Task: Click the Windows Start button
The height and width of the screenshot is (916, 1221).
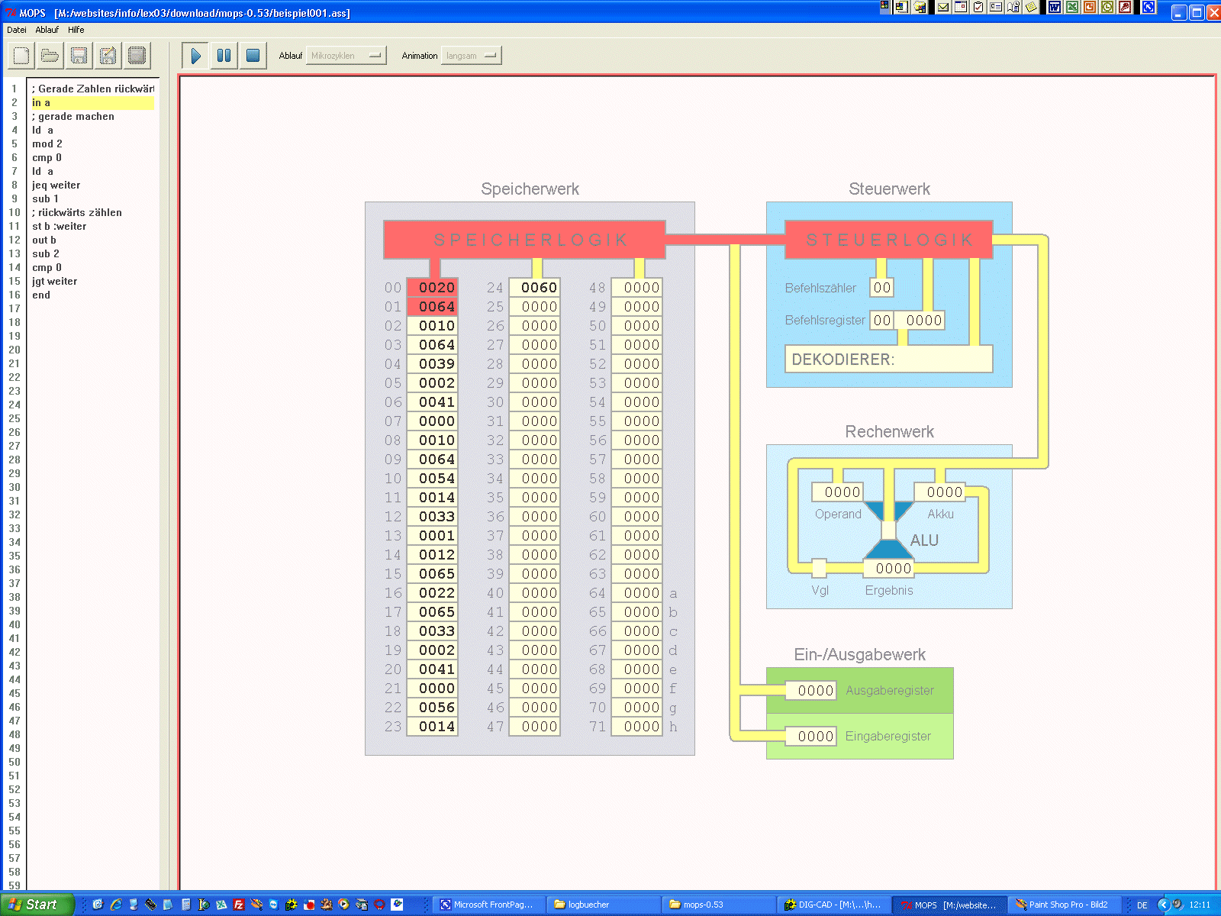Action: 36,905
